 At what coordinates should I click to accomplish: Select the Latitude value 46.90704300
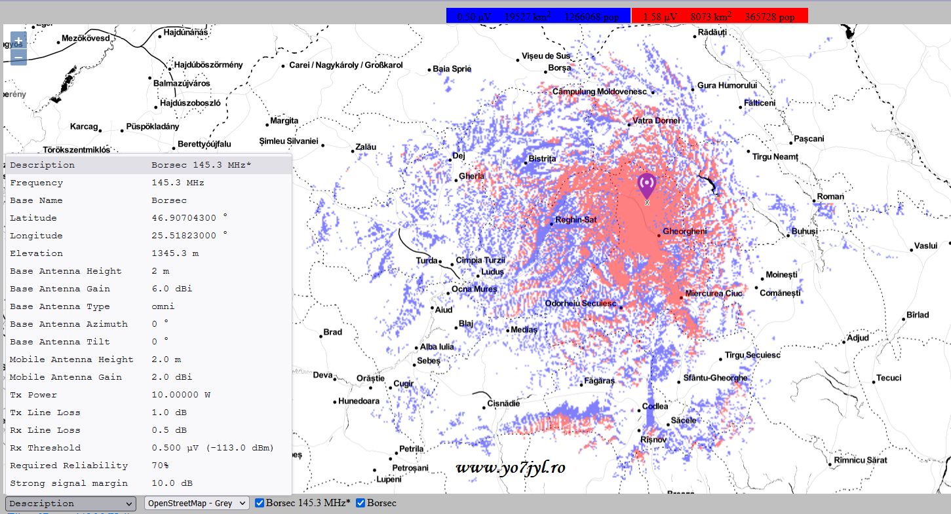click(x=190, y=218)
